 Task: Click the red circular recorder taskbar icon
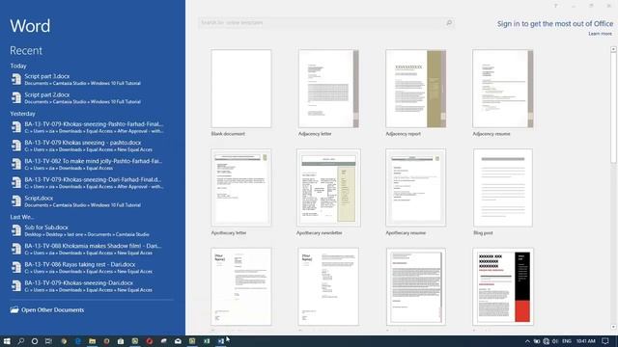[150, 341]
